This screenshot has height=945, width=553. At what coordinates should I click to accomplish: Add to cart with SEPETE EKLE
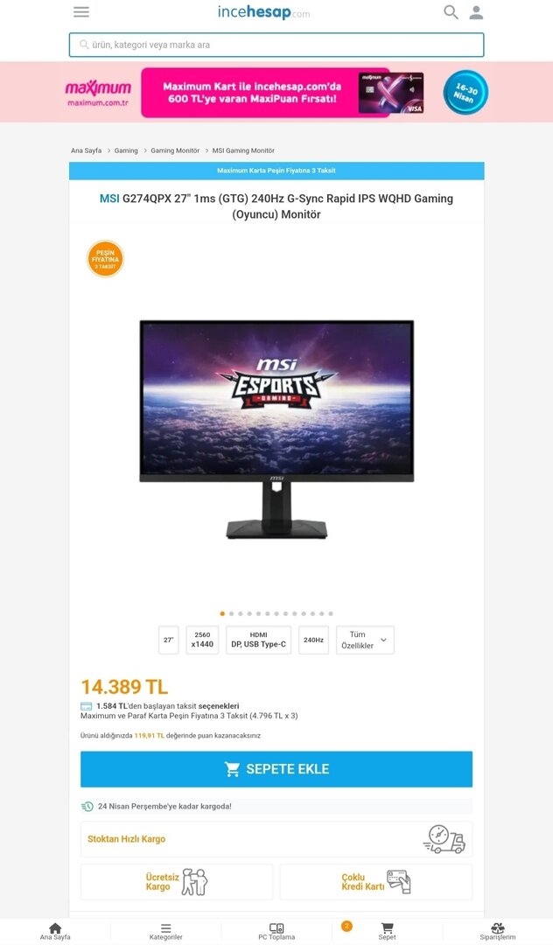(x=276, y=769)
